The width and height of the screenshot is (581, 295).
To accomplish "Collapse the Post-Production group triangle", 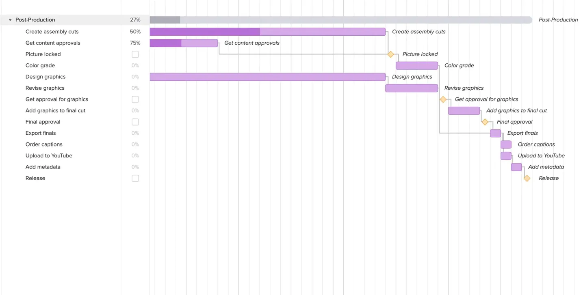I will tap(10, 20).
